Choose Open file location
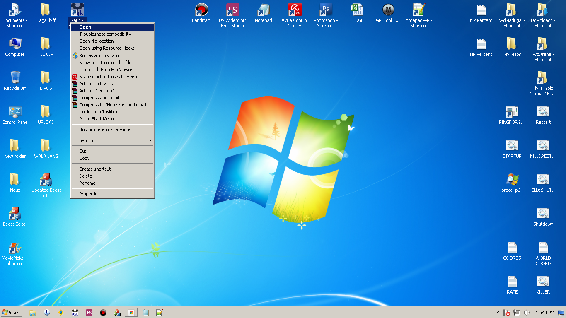566x318 pixels. click(x=112, y=41)
